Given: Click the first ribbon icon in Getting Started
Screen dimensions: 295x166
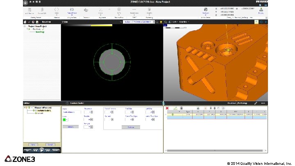Looking at the screenshot, I should [29, 10].
